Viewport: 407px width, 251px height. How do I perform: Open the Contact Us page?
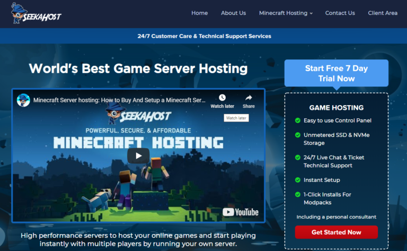tap(340, 13)
